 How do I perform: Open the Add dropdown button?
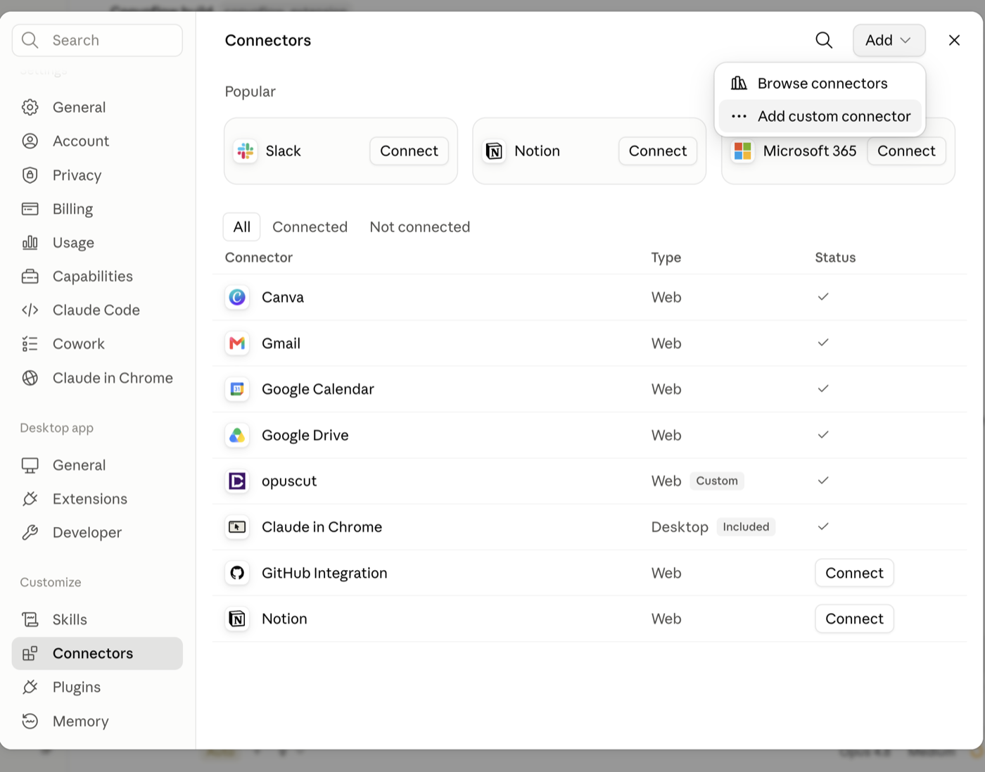[x=889, y=40]
